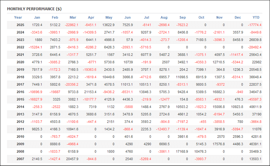Viewport: 270px width, 166px height.
Task: Click the 2020 November value 12710.5
Action: [217, 62]
